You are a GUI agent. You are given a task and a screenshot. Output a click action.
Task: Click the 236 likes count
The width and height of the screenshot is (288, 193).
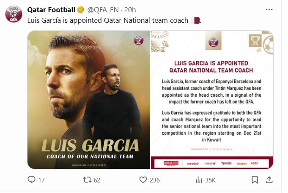(x=155, y=180)
